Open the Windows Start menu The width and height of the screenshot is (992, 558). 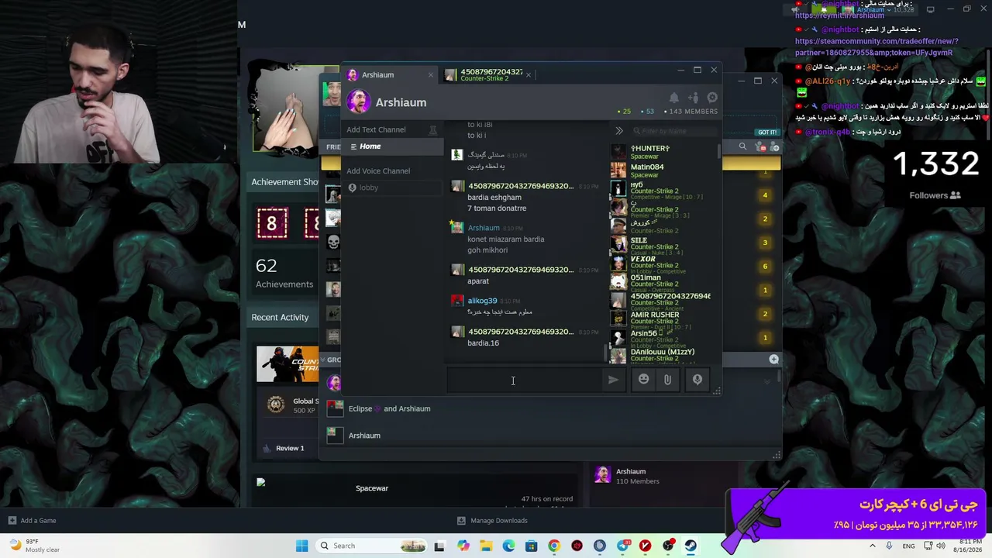coord(301,546)
